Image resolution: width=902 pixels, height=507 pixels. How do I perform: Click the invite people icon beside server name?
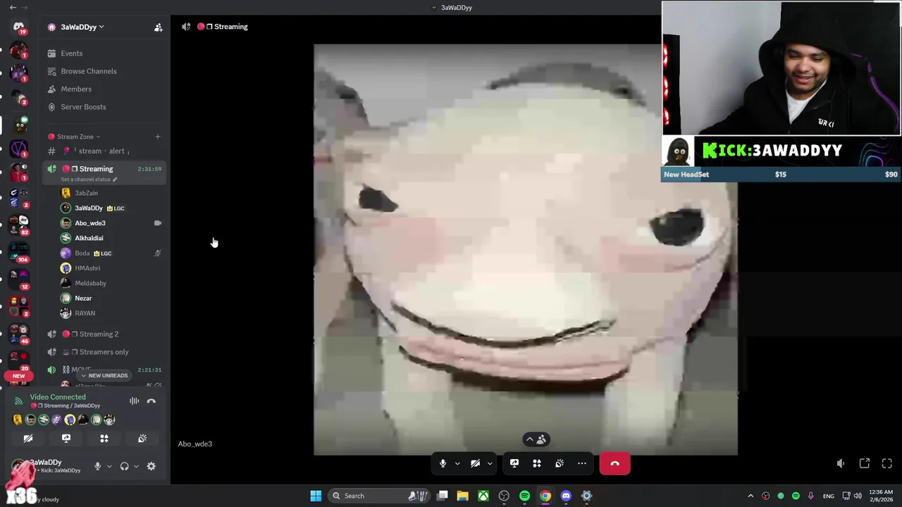[159, 27]
